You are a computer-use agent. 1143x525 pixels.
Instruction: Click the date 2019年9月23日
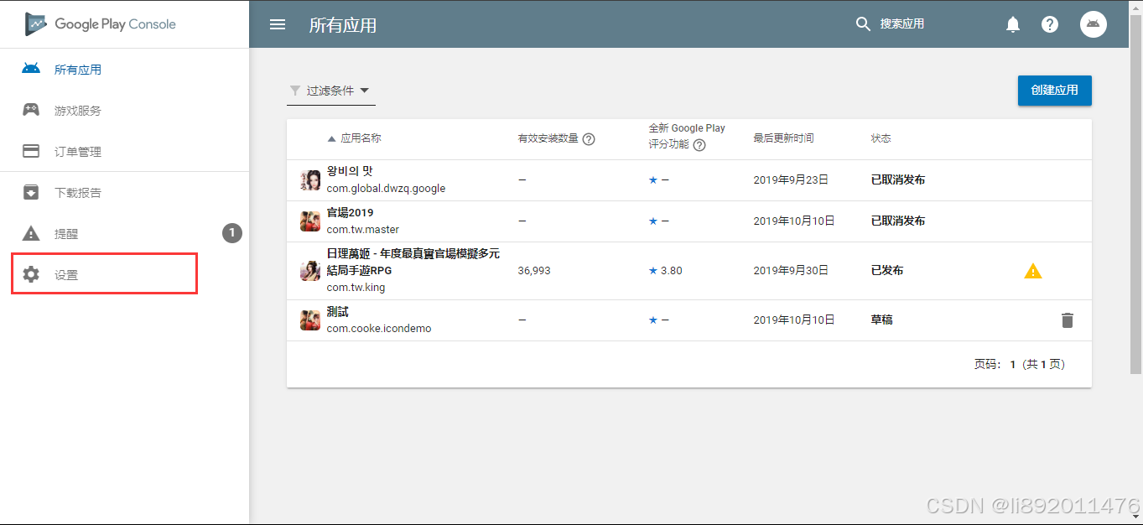[x=791, y=179]
